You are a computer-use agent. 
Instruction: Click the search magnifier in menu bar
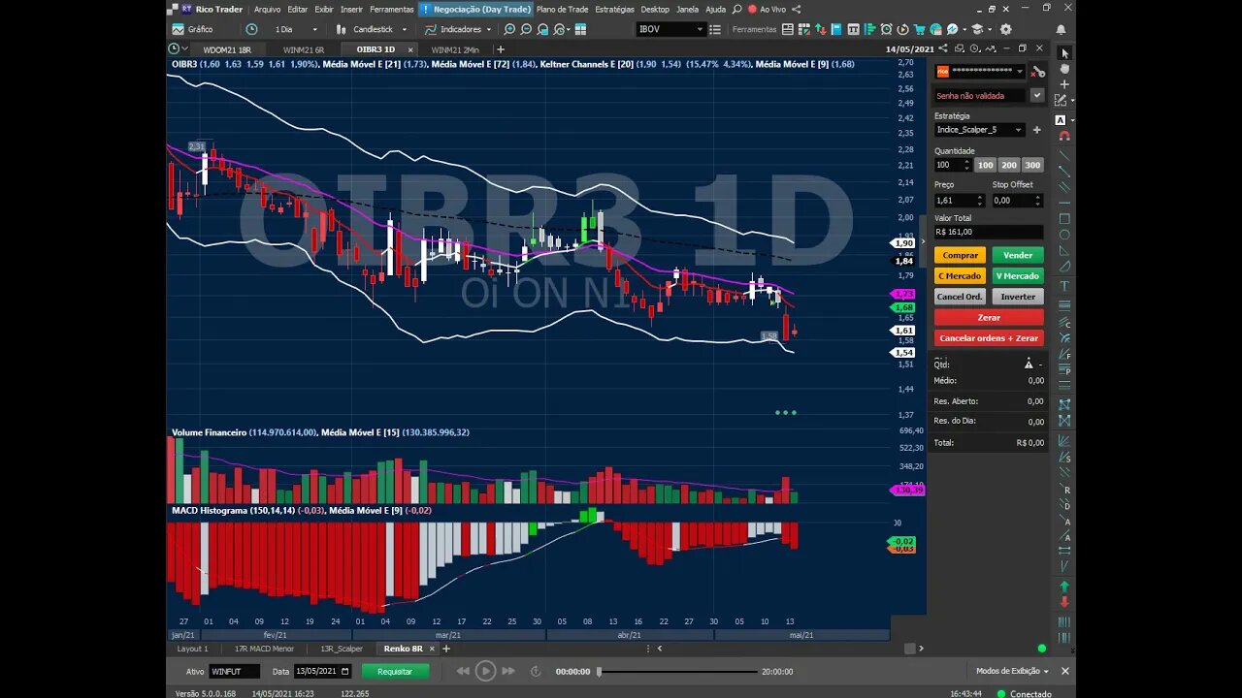(737, 9)
